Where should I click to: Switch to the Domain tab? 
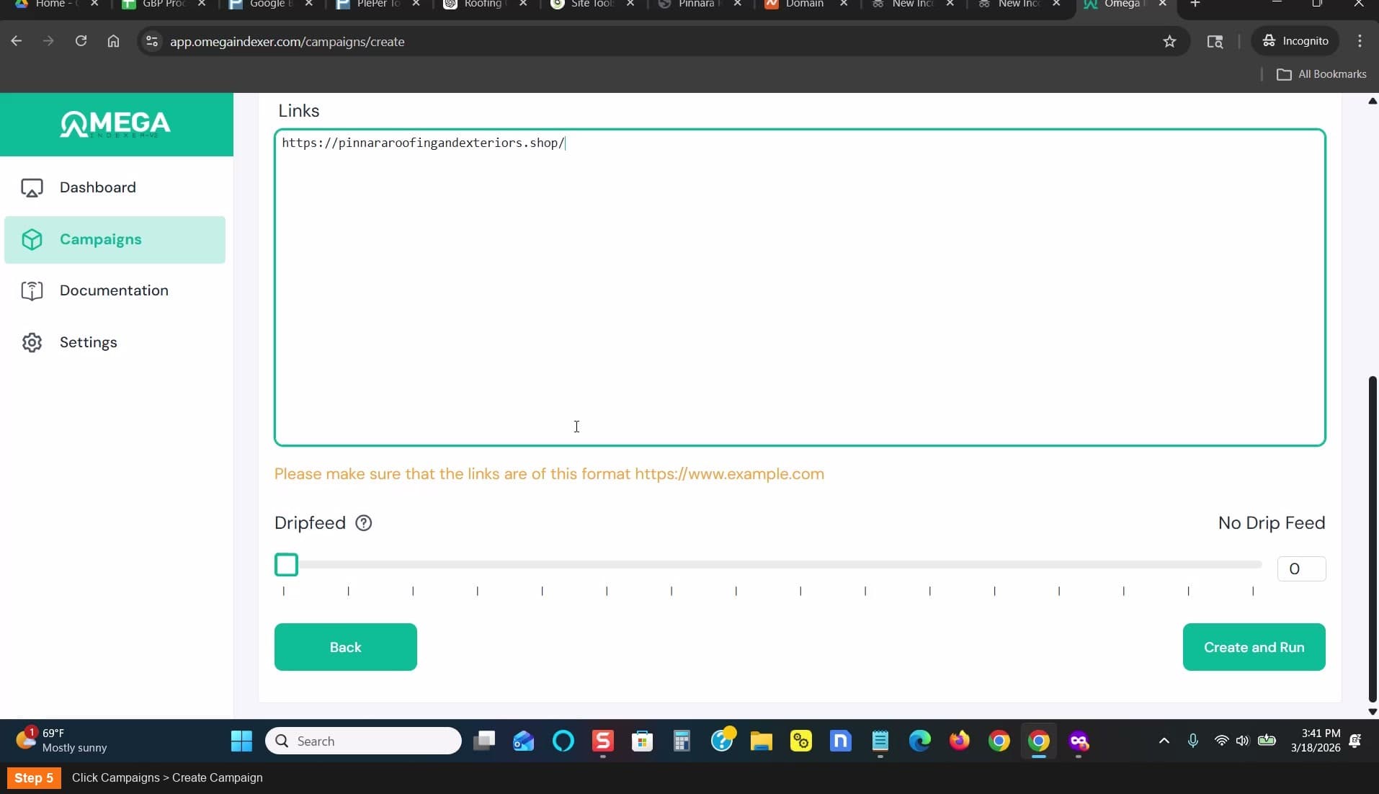point(805,4)
